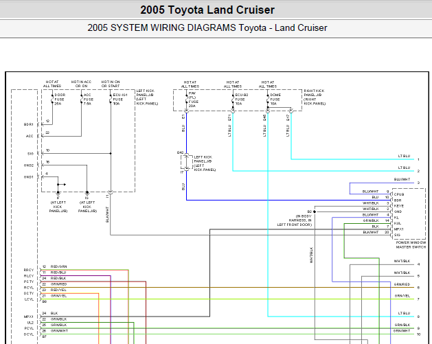Image resolution: width=432 pixels, height=344 pixels.
Task: Click the B2 splice point label
Action: [x=309, y=211]
